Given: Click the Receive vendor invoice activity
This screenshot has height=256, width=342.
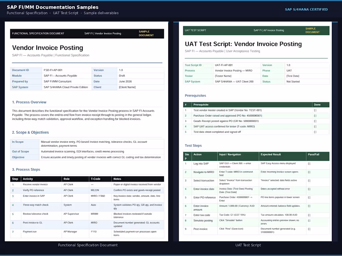Looking at the screenshot, I should point(35,184).
